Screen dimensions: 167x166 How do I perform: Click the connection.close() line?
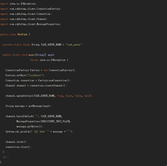point(18,147)
